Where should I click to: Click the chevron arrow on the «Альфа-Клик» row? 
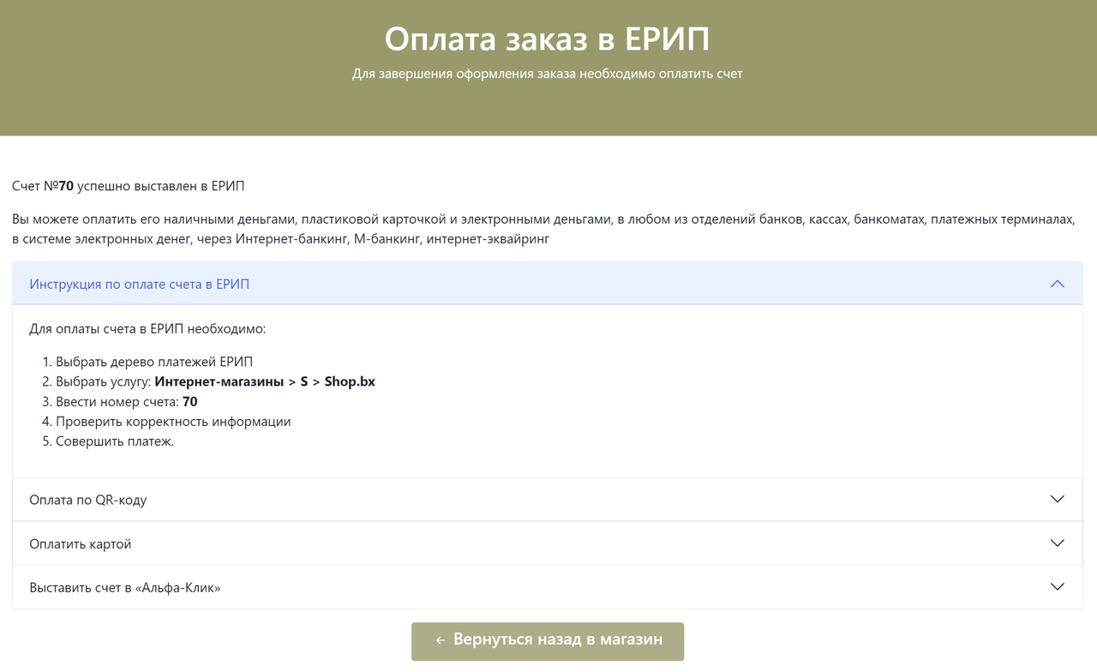[x=1057, y=587]
